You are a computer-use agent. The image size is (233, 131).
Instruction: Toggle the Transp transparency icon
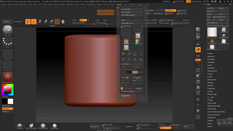(x=198, y=99)
